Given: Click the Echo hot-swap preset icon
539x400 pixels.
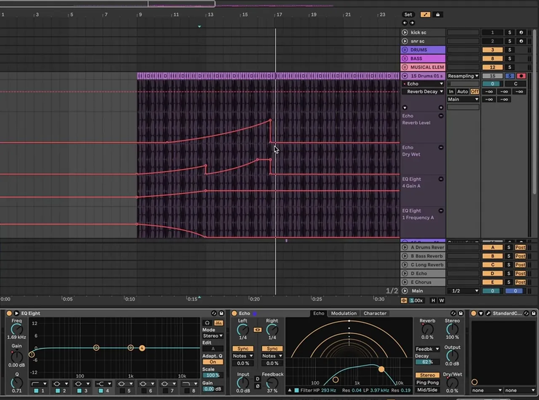Looking at the screenshot, I should coord(453,313).
